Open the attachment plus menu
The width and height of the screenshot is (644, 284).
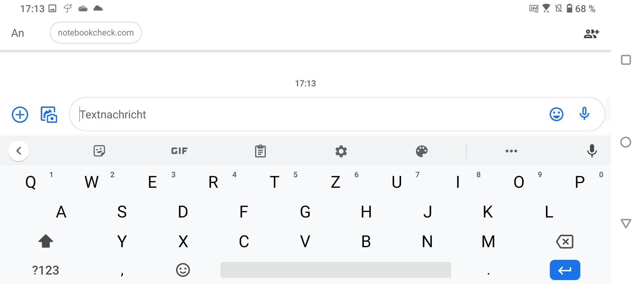tap(20, 115)
